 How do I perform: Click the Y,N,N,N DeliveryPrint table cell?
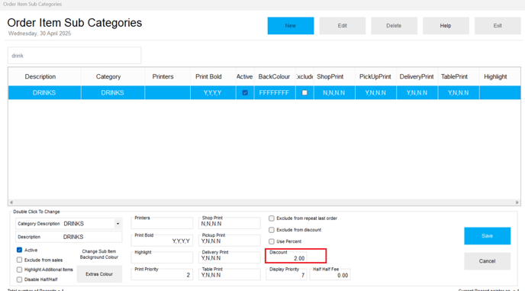pos(417,92)
